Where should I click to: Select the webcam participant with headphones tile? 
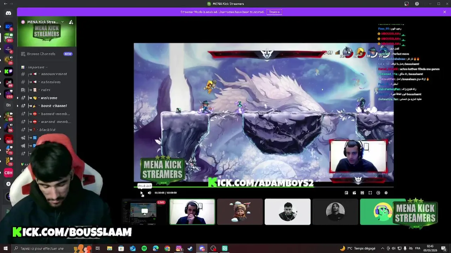coord(192,212)
